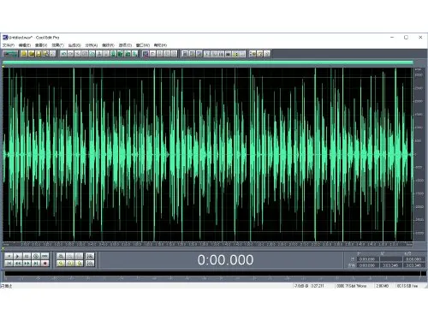The height and width of the screenshot is (321, 428).
Task: Click the vertical zoom in icon
Action: [90, 256]
